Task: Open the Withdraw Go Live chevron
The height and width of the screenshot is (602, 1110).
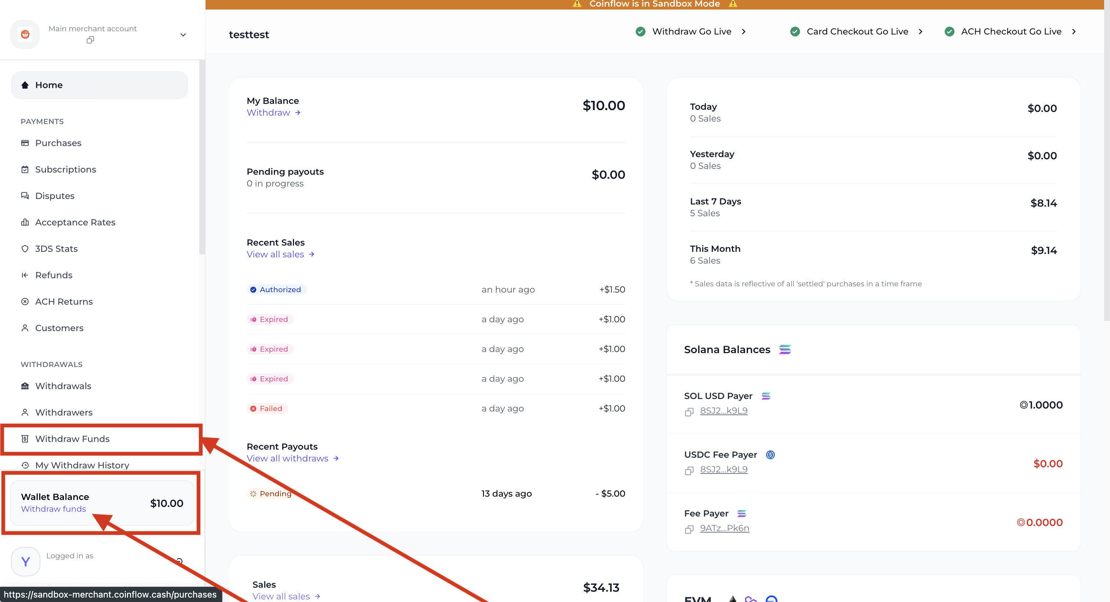Action: (743, 32)
